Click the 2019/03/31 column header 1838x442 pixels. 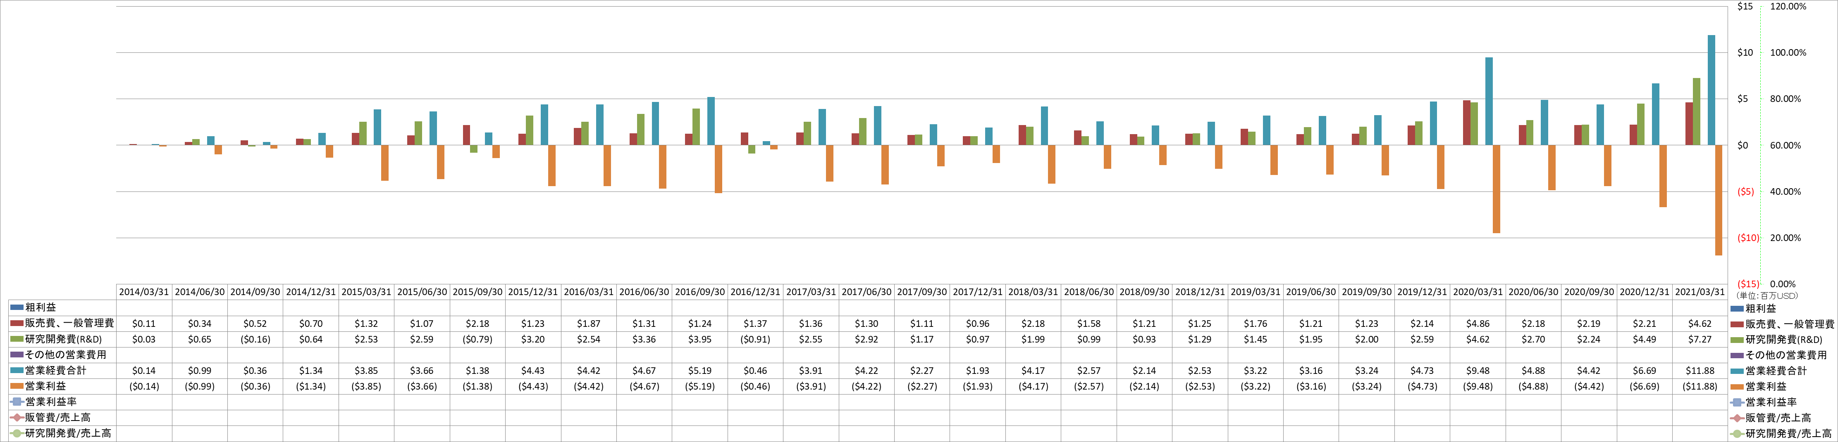[x=1256, y=292]
